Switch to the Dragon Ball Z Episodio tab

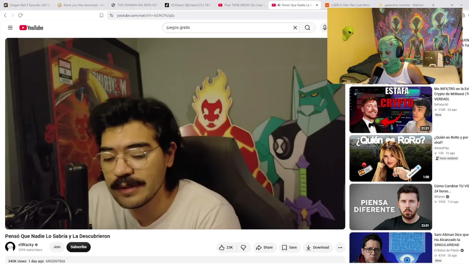coord(27,5)
